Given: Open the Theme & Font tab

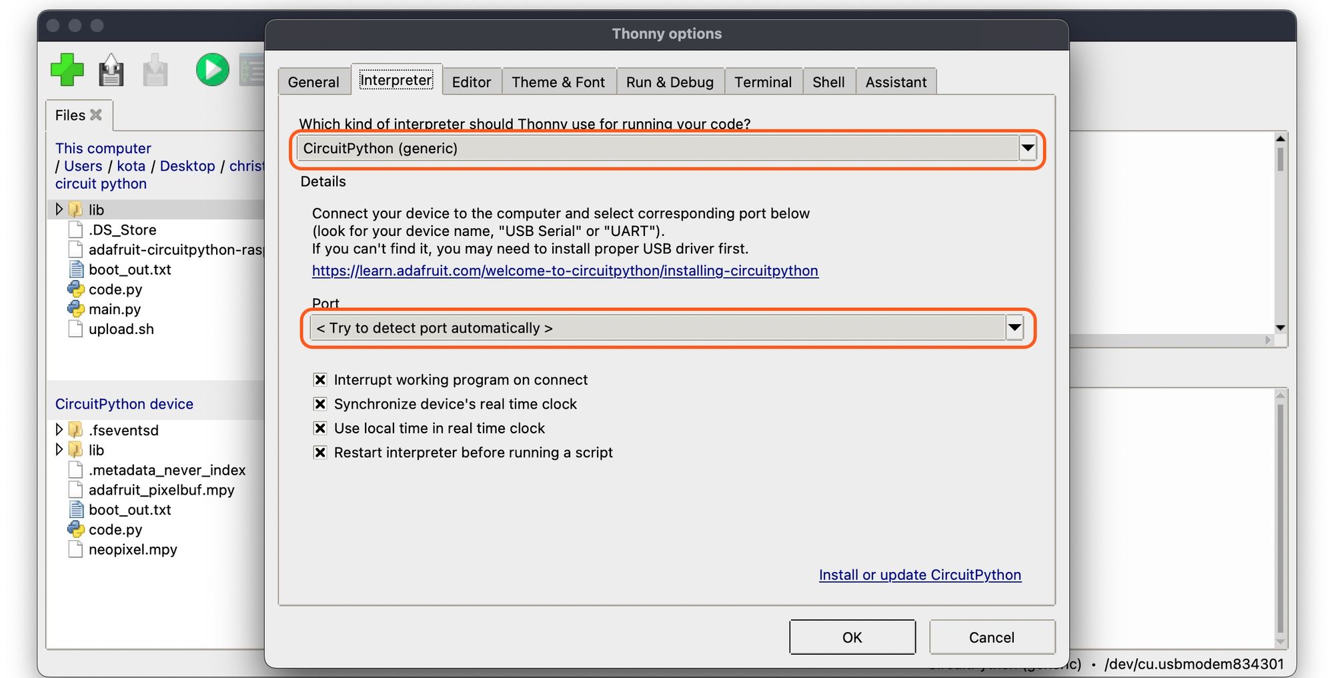Looking at the screenshot, I should [x=558, y=82].
